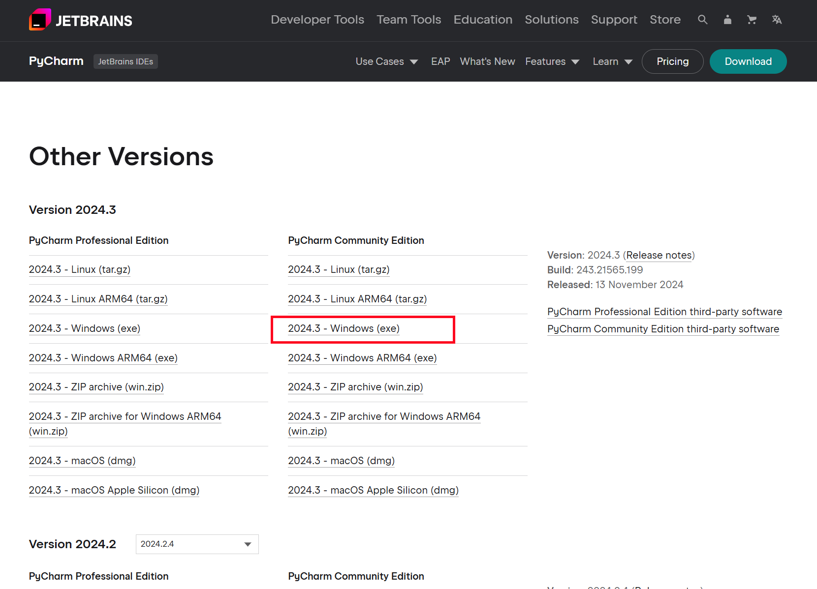The width and height of the screenshot is (817, 589).
Task: Download Community 2024.3 Linux (tar.gz)
Action: [x=339, y=269]
